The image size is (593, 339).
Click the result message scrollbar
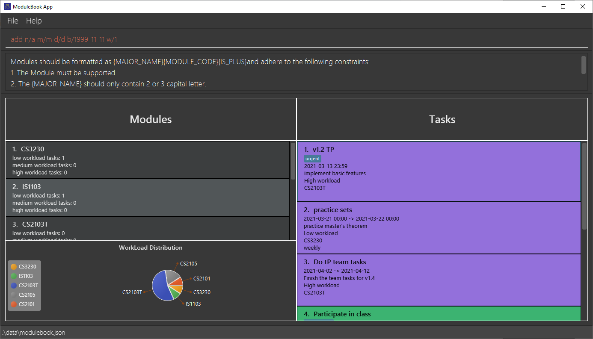tap(584, 65)
